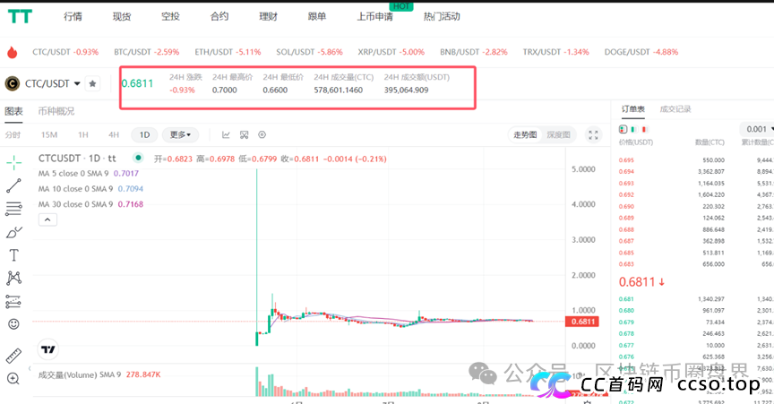The image size is (774, 404).
Task: Open the 合约 menu
Action: click(x=219, y=17)
